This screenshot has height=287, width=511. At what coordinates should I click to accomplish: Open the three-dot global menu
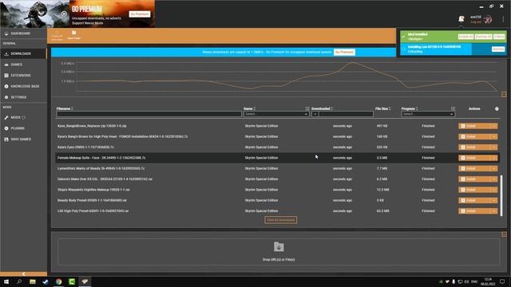click(503, 19)
